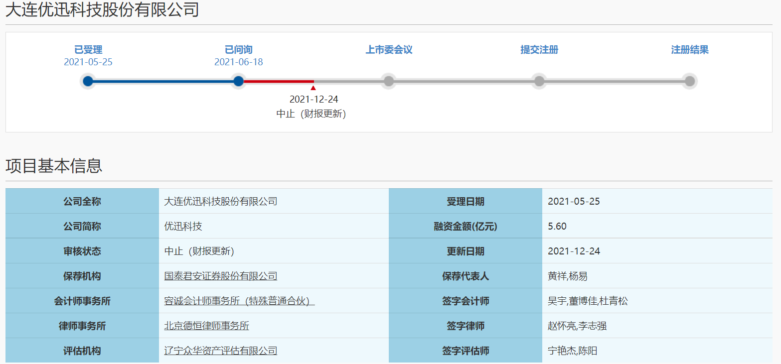Image resolution: width=781 pixels, height=364 pixels.
Task: Click the 吴宇,董博佳,杜青松 accountants cell
Action: pyautogui.click(x=657, y=301)
